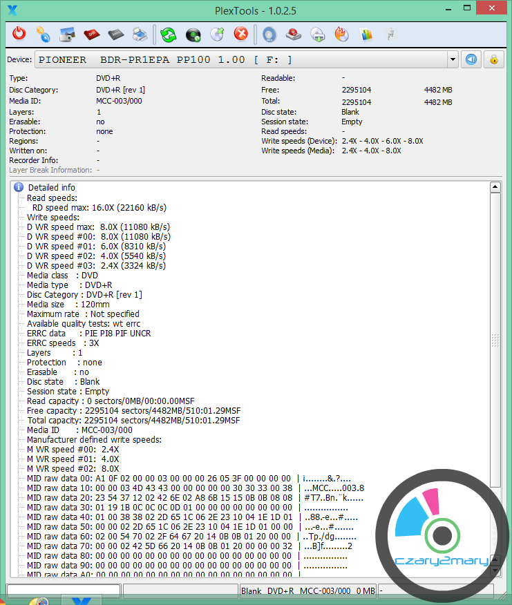512x605 pixels.
Task: Click the 'Blank DVD+R MCC-003/000' status bar field
Action: pos(307,591)
